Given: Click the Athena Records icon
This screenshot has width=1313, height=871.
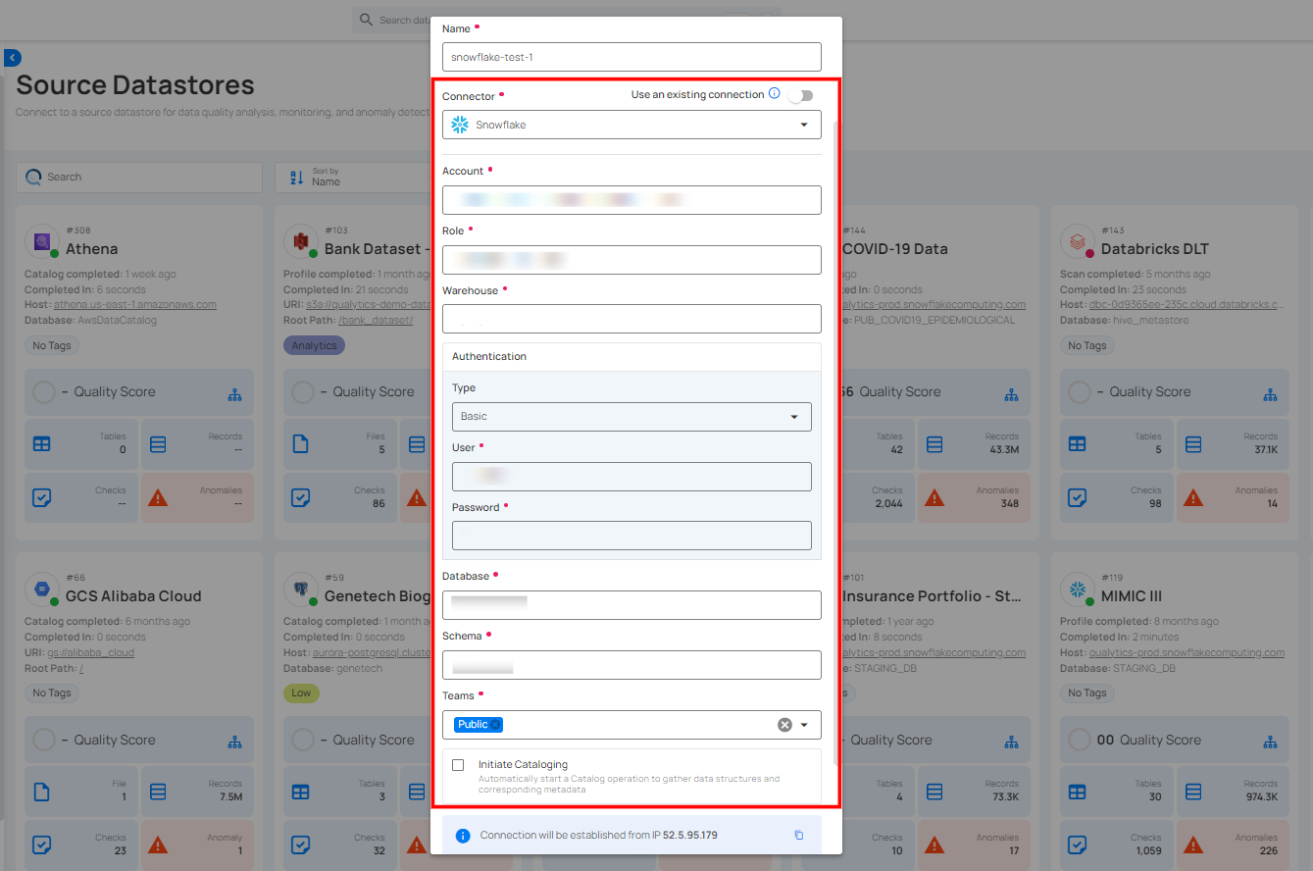Looking at the screenshot, I should (158, 444).
